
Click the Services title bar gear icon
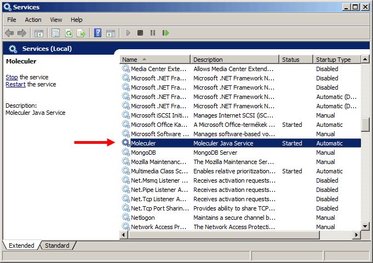click(x=7, y=7)
